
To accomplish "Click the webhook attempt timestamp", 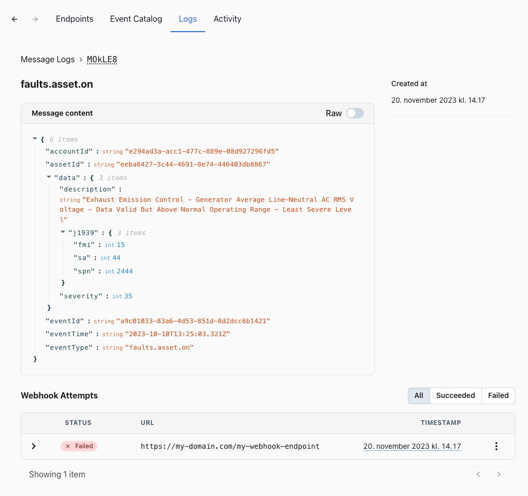I will click(412, 446).
